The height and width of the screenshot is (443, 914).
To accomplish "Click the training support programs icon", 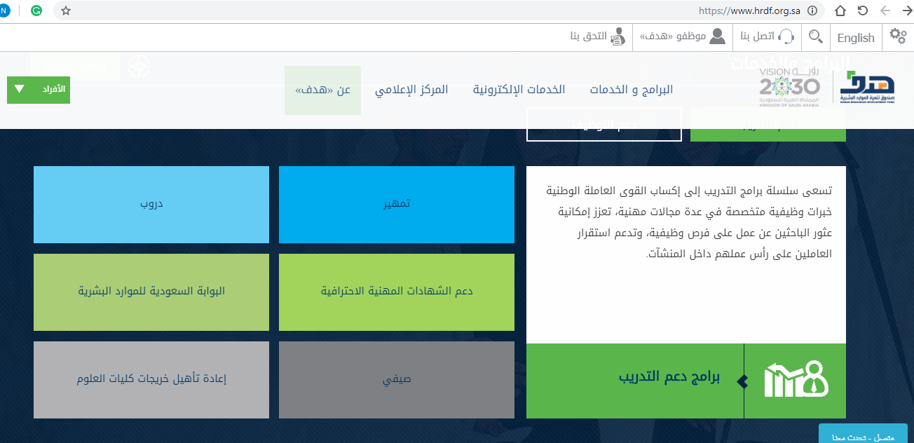I will coord(796,381).
